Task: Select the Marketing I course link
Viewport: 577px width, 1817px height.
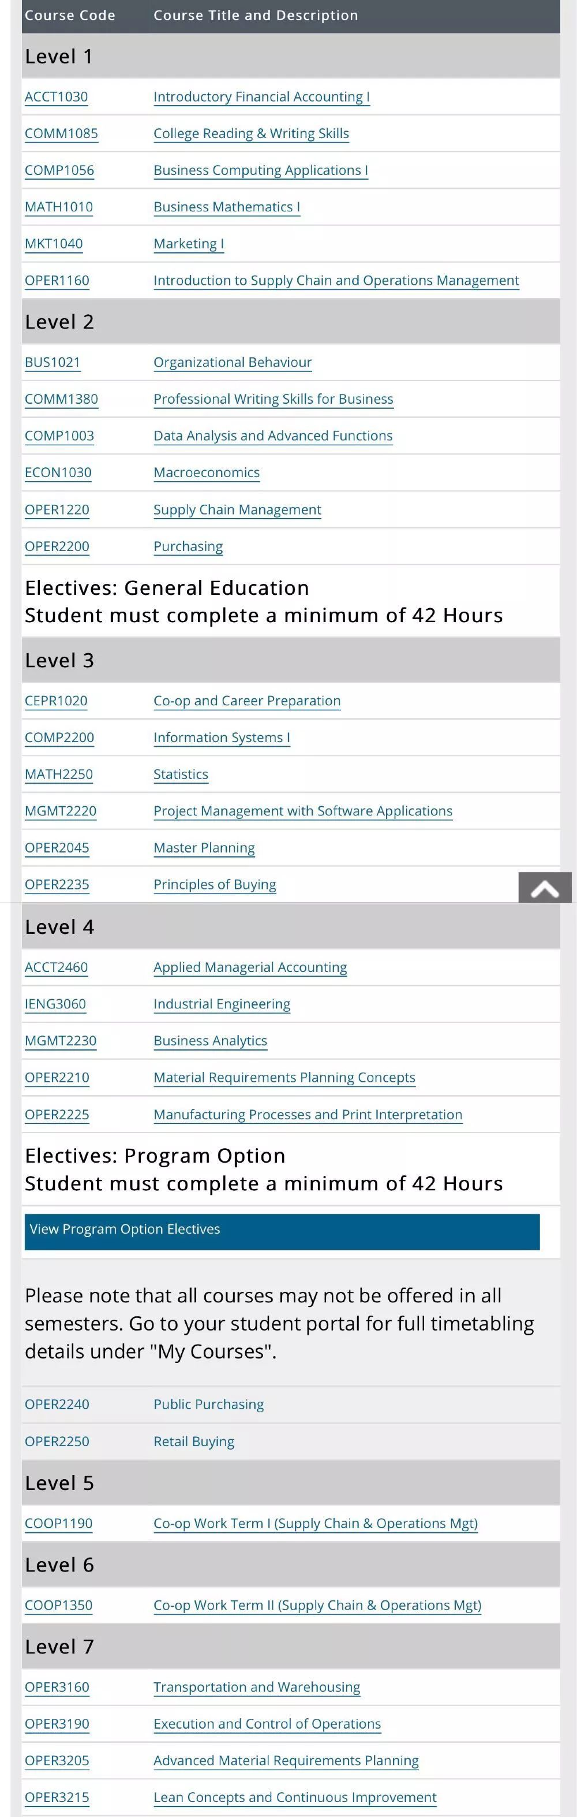Action: (188, 243)
